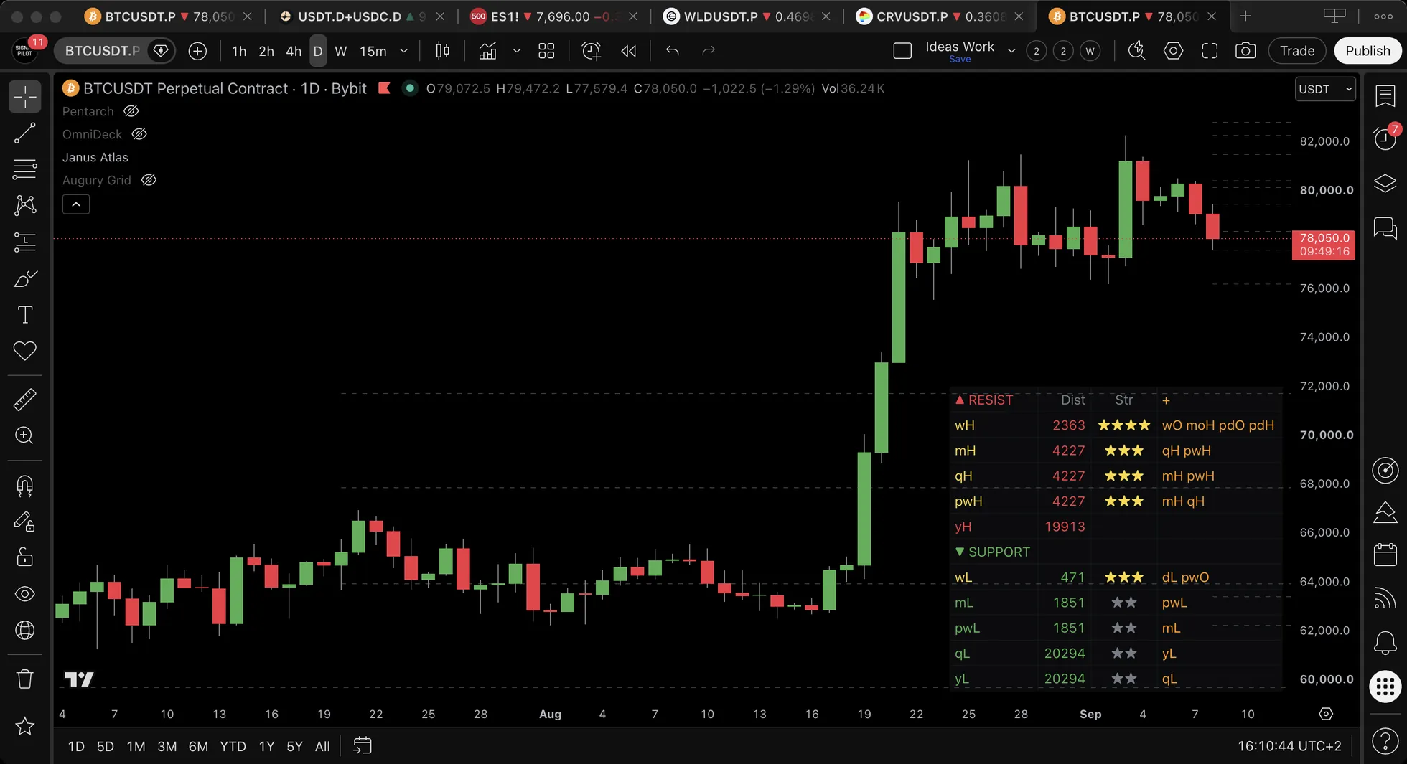Image resolution: width=1407 pixels, height=764 pixels.
Task: Open the USDT currency dropdown
Action: click(x=1325, y=89)
